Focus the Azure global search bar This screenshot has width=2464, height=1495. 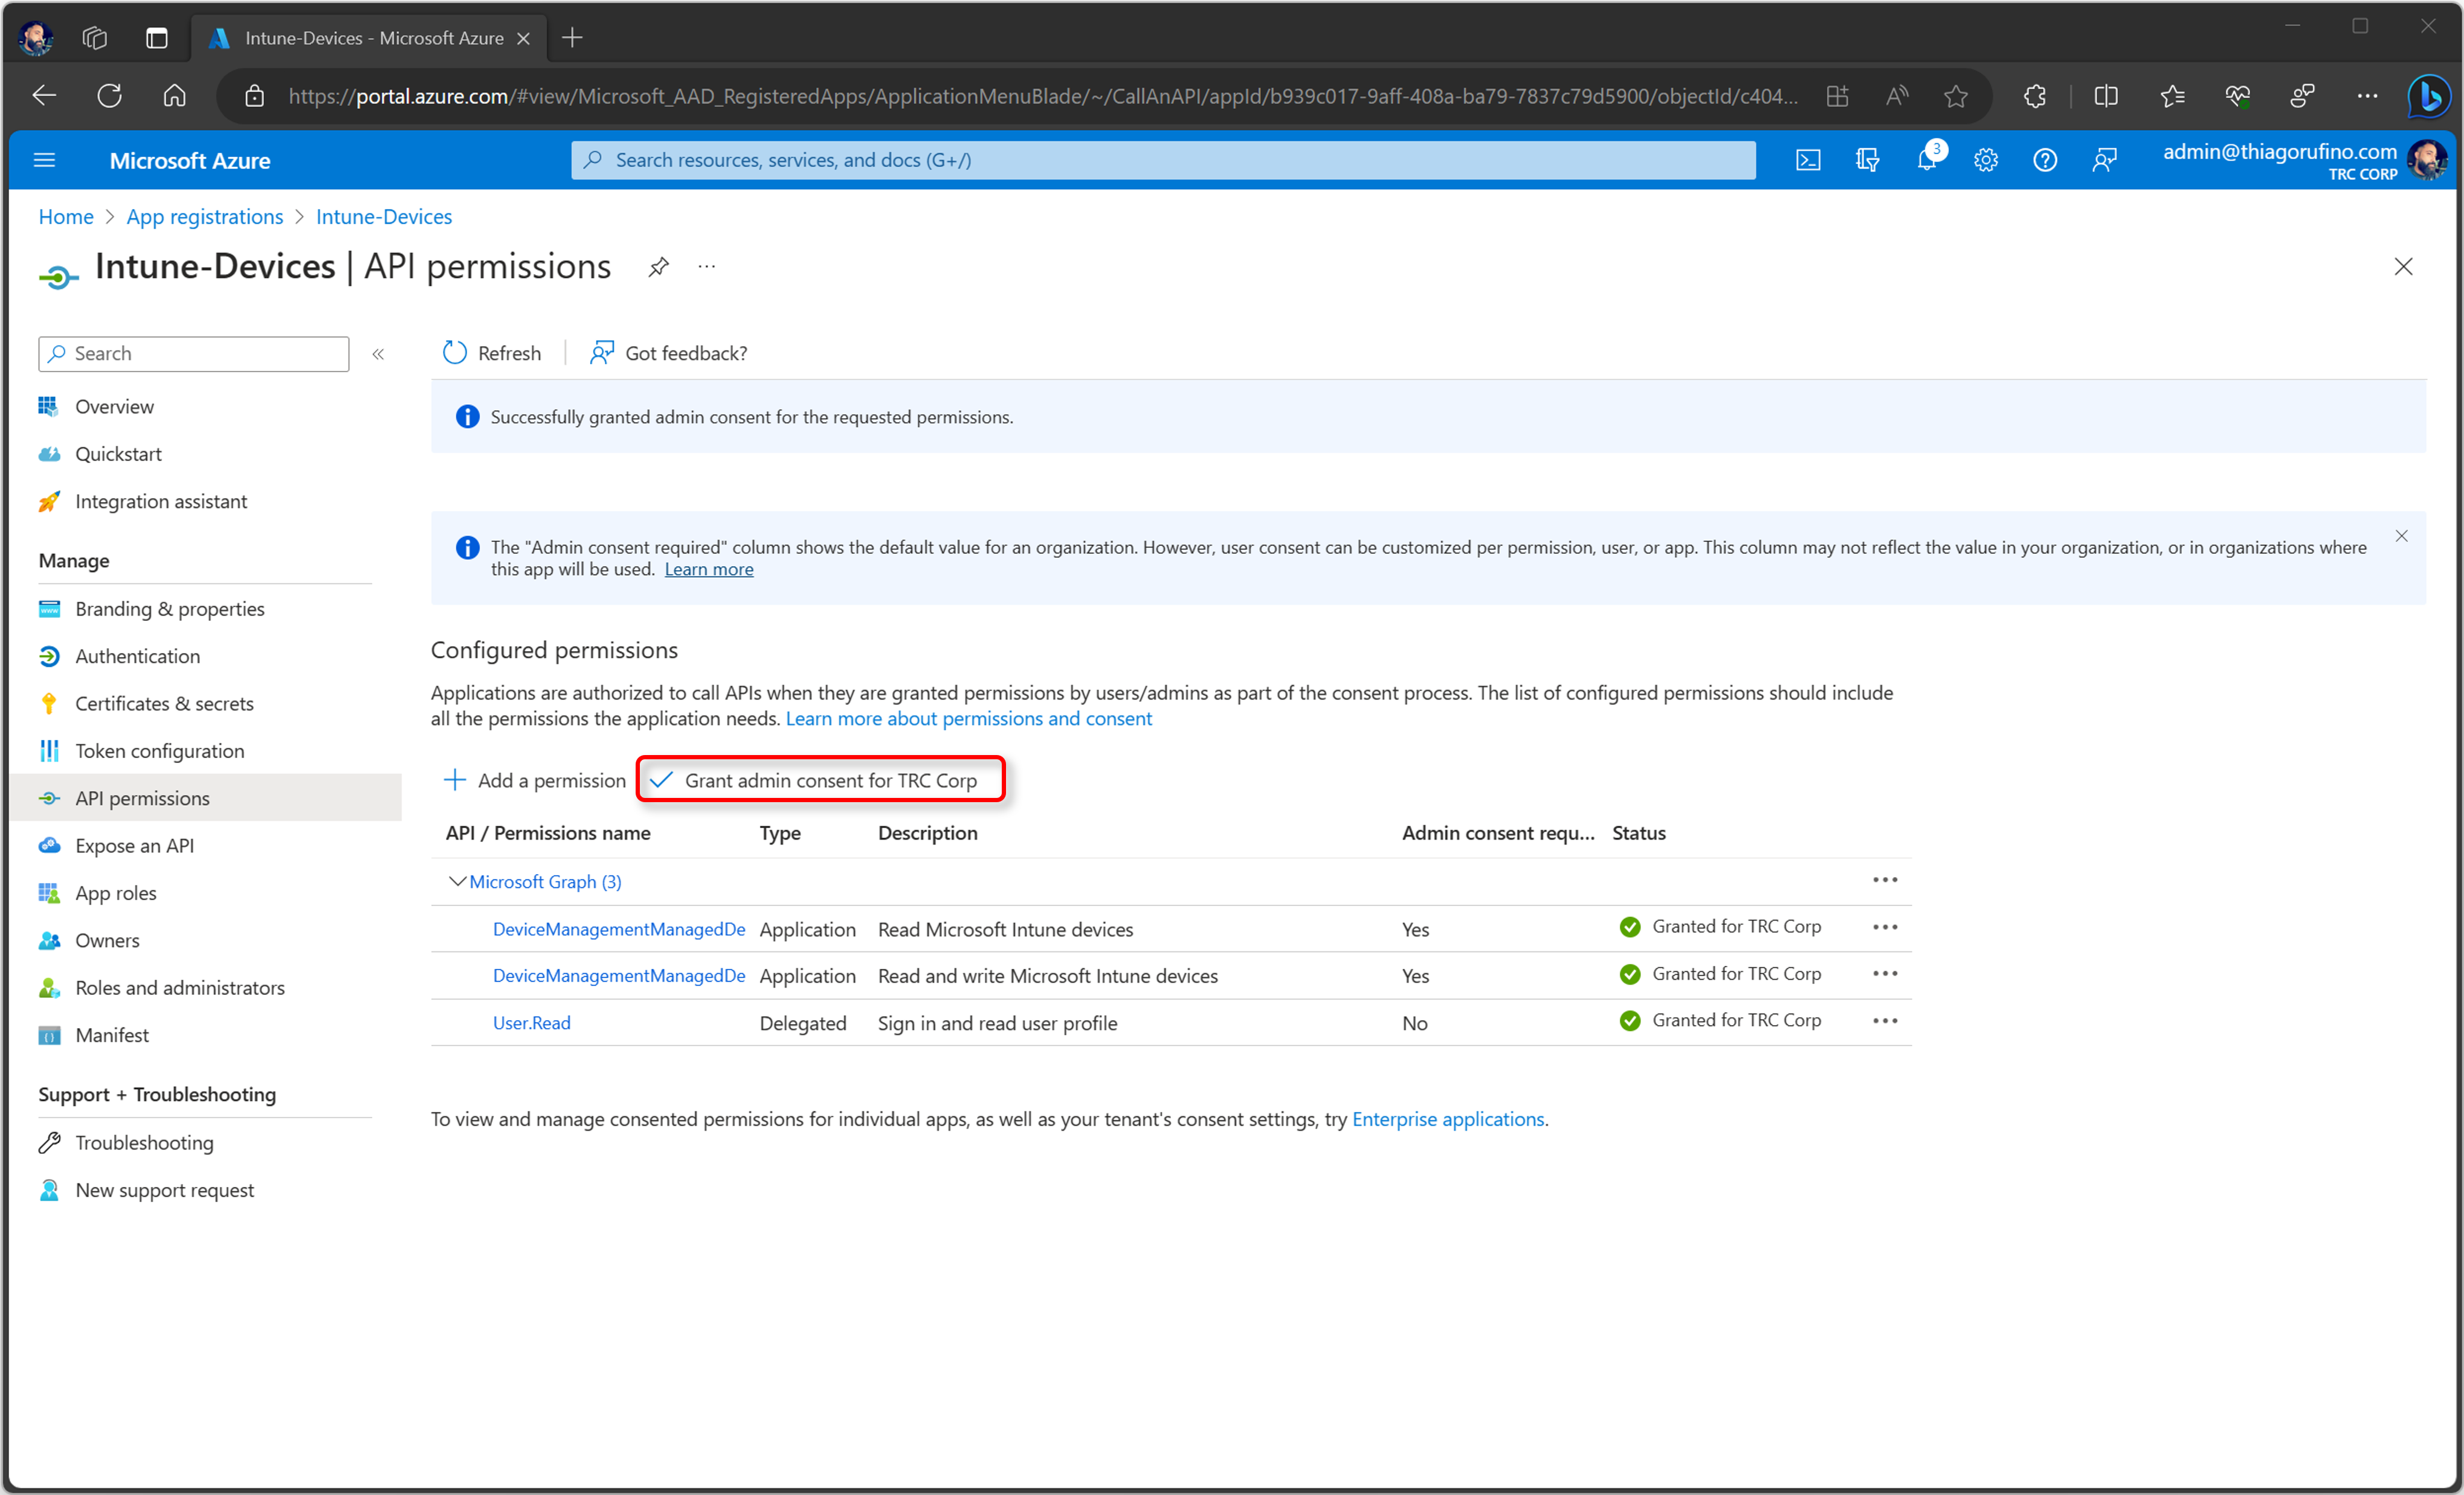click(1163, 160)
